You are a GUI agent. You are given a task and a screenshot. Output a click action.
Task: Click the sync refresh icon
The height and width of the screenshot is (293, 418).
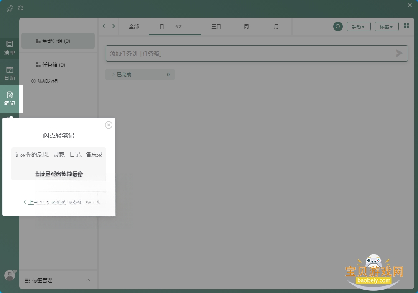coord(20,8)
